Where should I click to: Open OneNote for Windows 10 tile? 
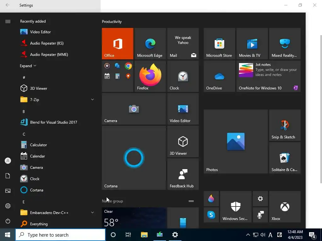tap(269, 76)
